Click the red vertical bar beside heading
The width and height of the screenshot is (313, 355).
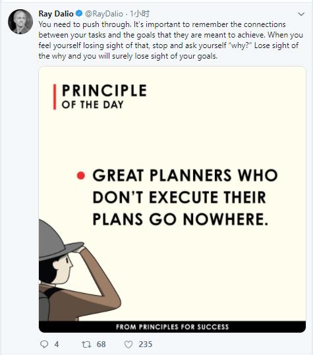click(55, 97)
